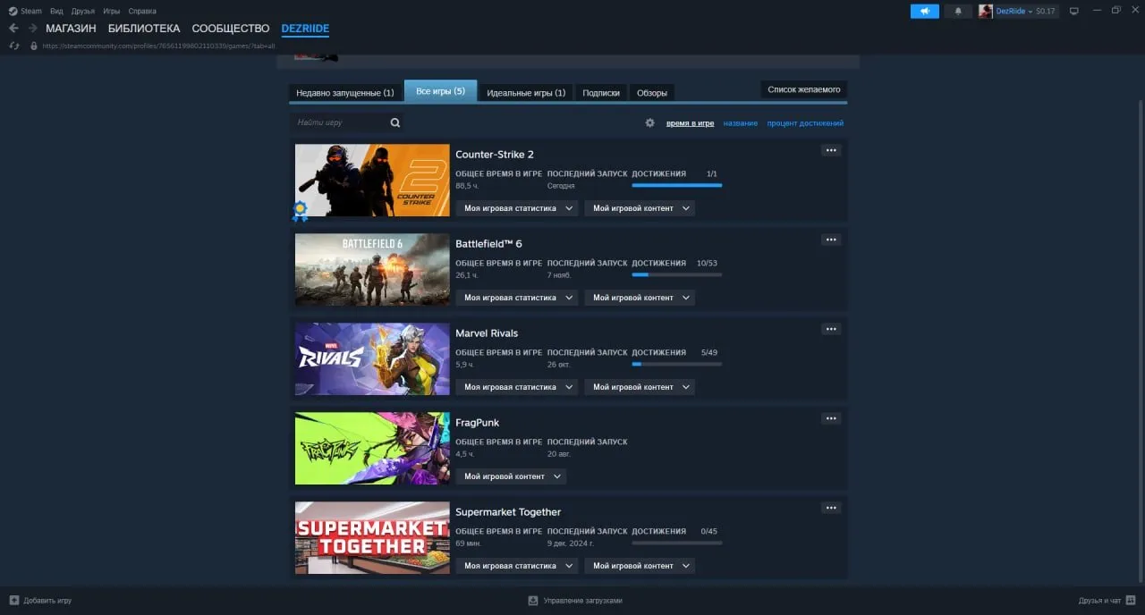Go back with the left arrow

(13, 29)
